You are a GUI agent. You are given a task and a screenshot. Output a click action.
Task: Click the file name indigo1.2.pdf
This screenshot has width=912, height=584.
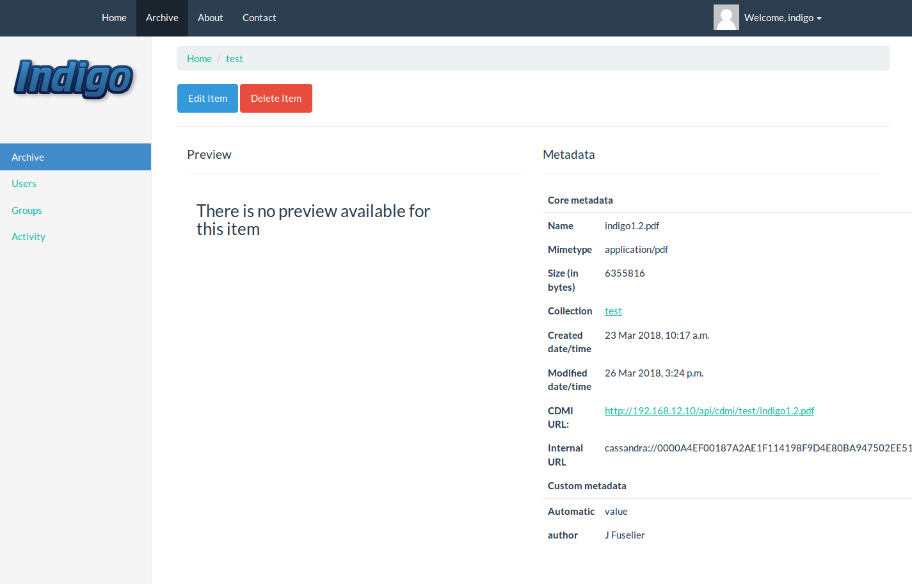pos(632,226)
